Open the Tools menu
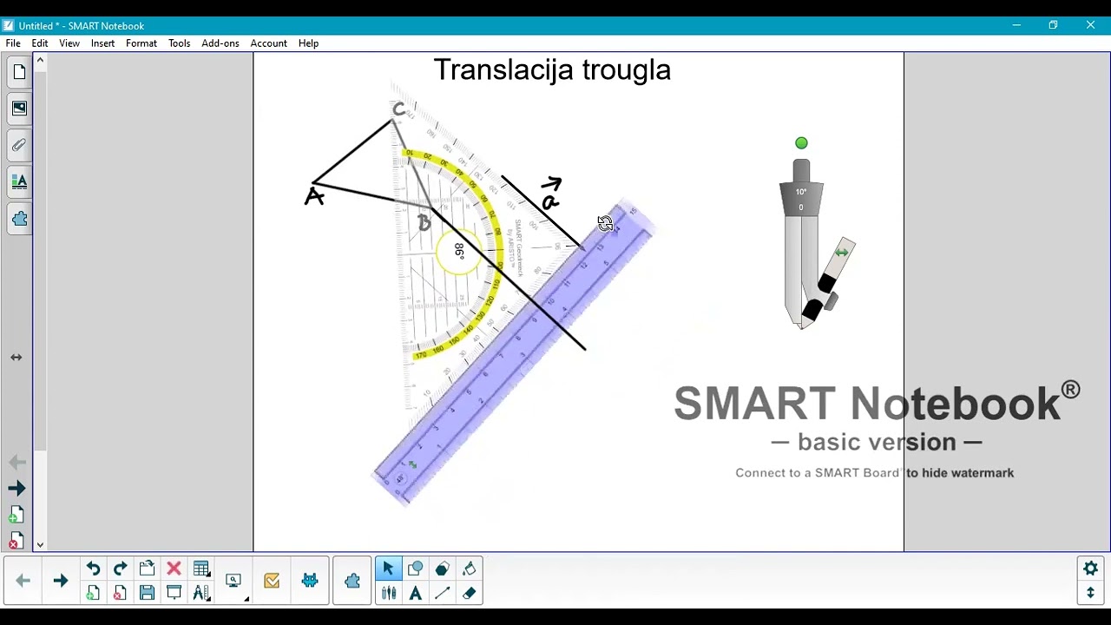This screenshot has width=1111, height=625. (179, 43)
